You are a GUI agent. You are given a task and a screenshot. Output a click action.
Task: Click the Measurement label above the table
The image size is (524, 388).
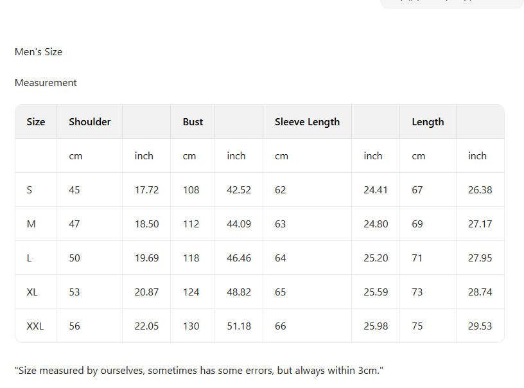(46, 83)
